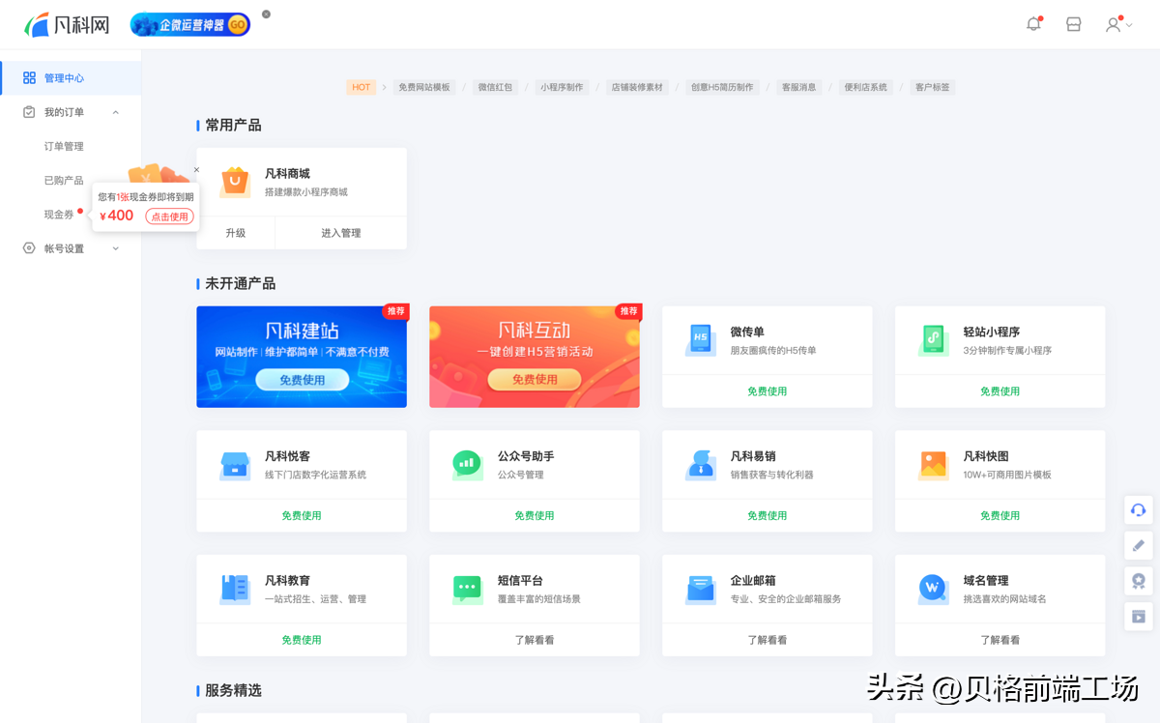1160x723 pixels.
Task: Click the video tutorial floating button
Action: click(x=1139, y=617)
